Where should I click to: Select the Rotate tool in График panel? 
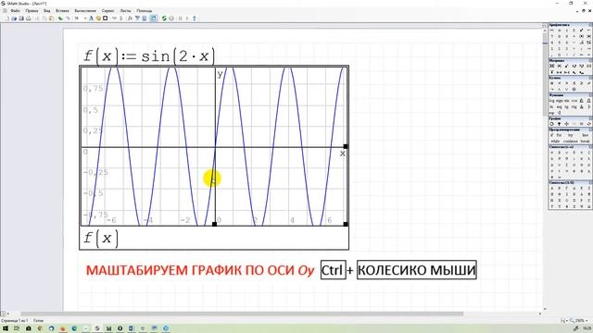pyautogui.click(x=551, y=124)
